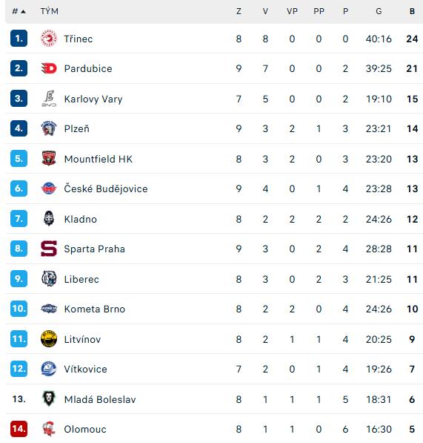The image size is (423, 443).
Task: Open Vítkovice team page
Action: coord(85,369)
